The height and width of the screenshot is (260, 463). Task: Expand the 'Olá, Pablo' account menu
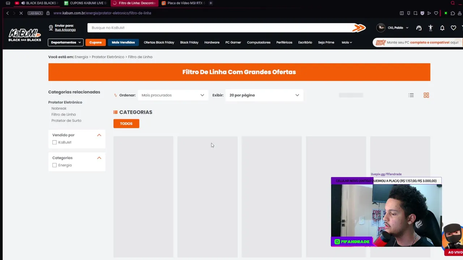coord(398,28)
